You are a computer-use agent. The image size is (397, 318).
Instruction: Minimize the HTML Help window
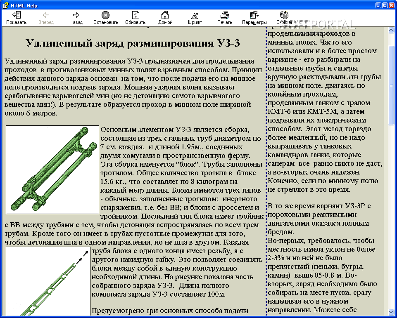[378, 5]
